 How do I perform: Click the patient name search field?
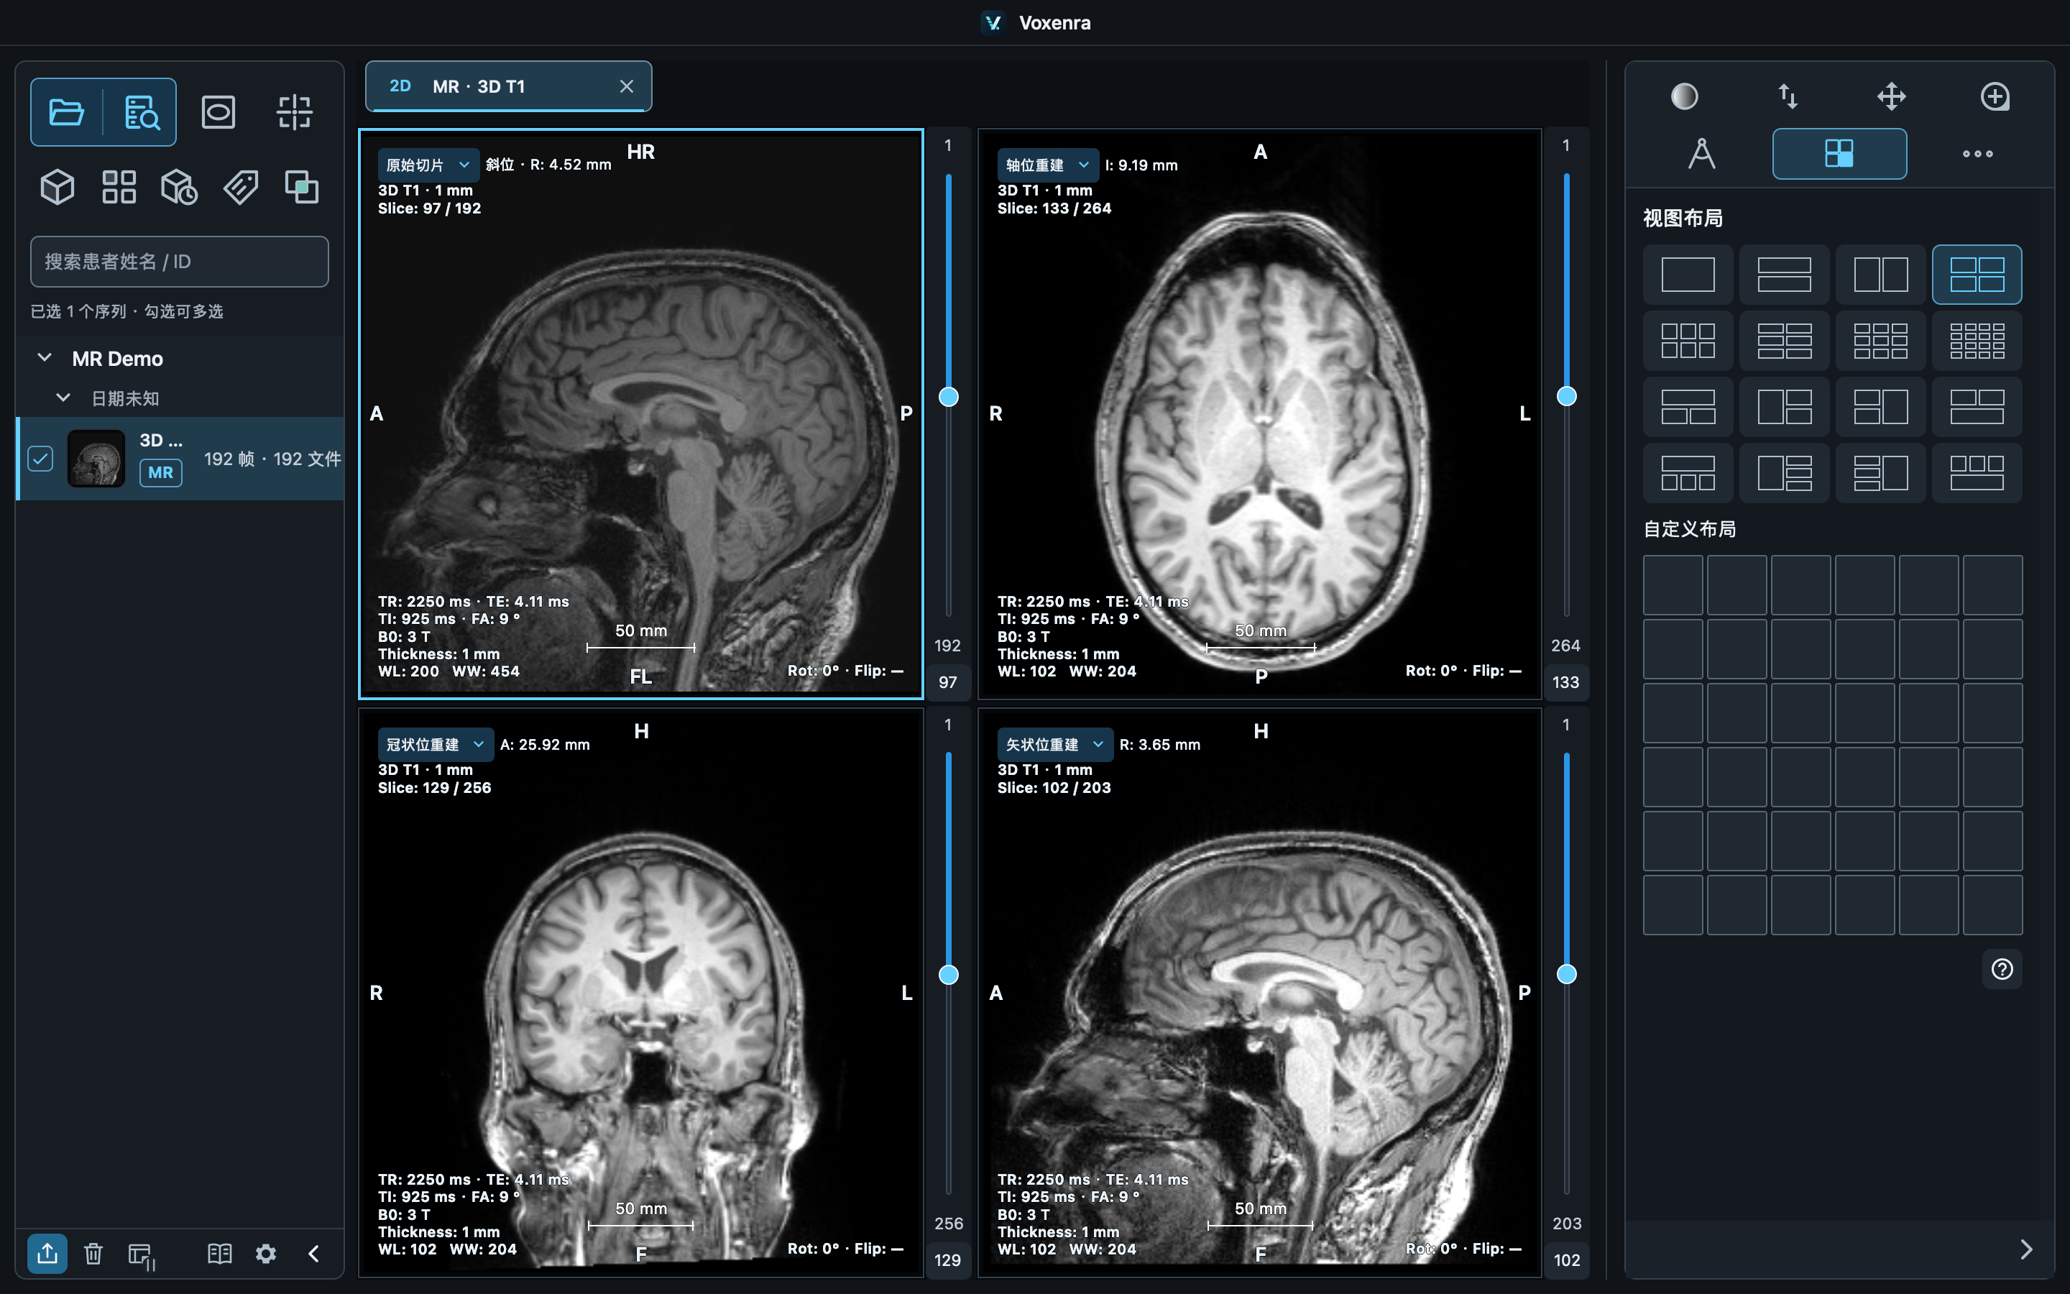(x=180, y=262)
